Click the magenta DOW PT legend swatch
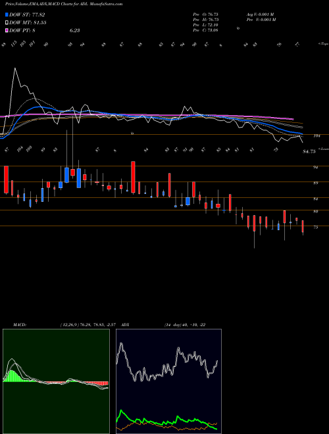Screen dimensions: 329x434 coord(7,30)
